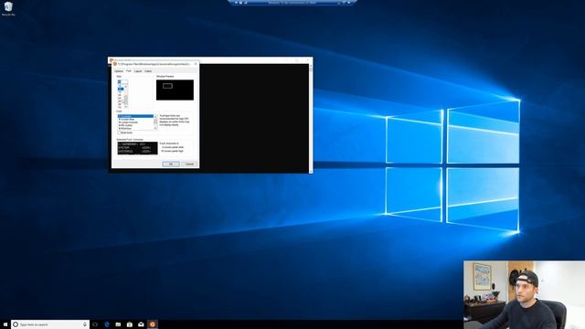Image resolution: width=585 pixels, height=329 pixels.
Task: Switch to the Layout tab
Action: pyautogui.click(x=138, y=71)
